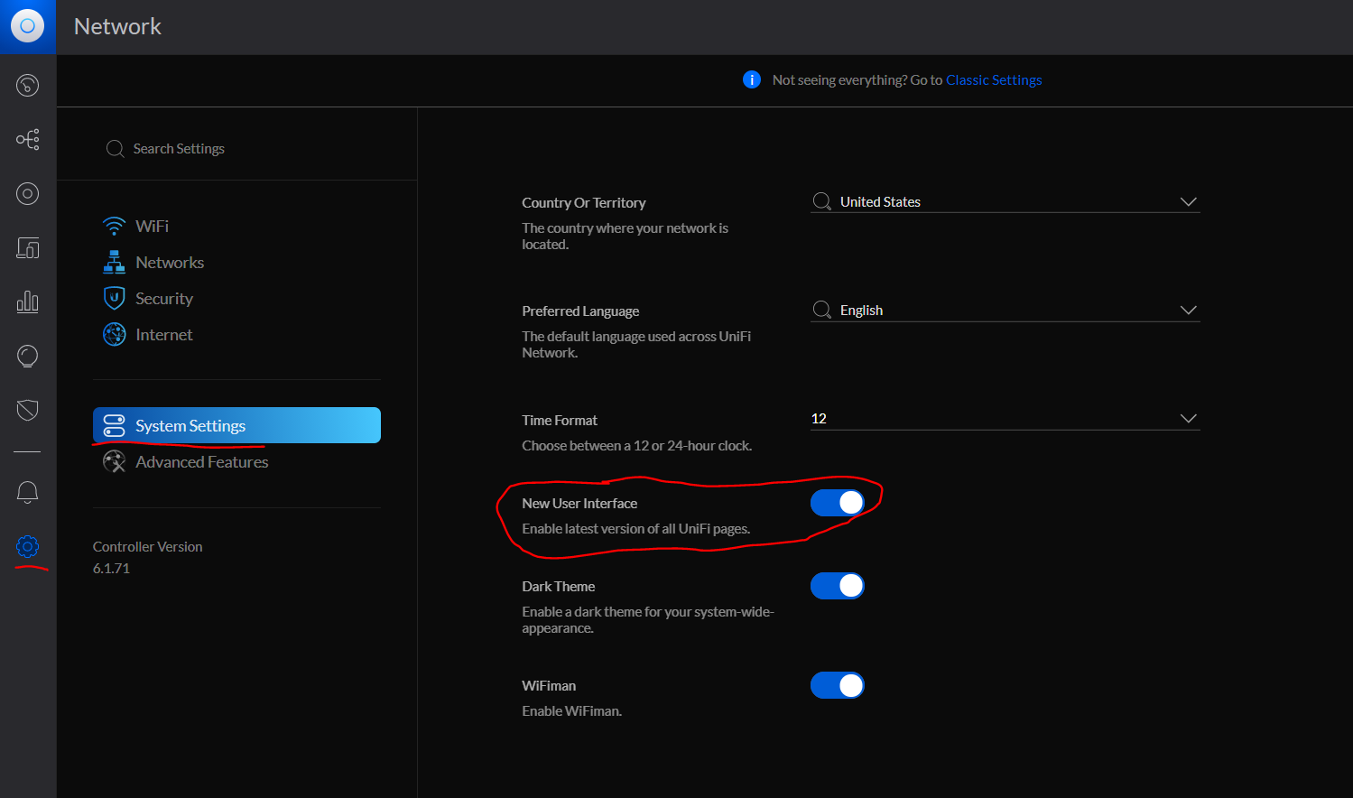Click the UniFi logo icon
Image resolution: width=1353 pixels, height=798 pixels.
click(27, 26)
